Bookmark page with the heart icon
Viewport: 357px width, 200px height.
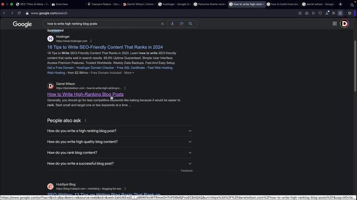click(x=320, y=13)
